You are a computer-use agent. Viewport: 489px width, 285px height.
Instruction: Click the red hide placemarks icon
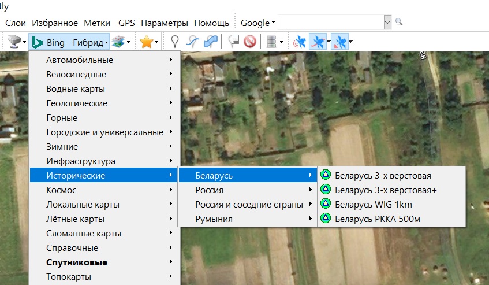(x=249, y=42)
